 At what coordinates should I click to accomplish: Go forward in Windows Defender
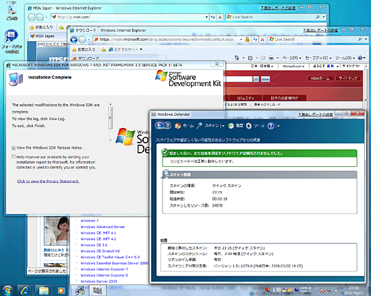[x=167, y=125]
